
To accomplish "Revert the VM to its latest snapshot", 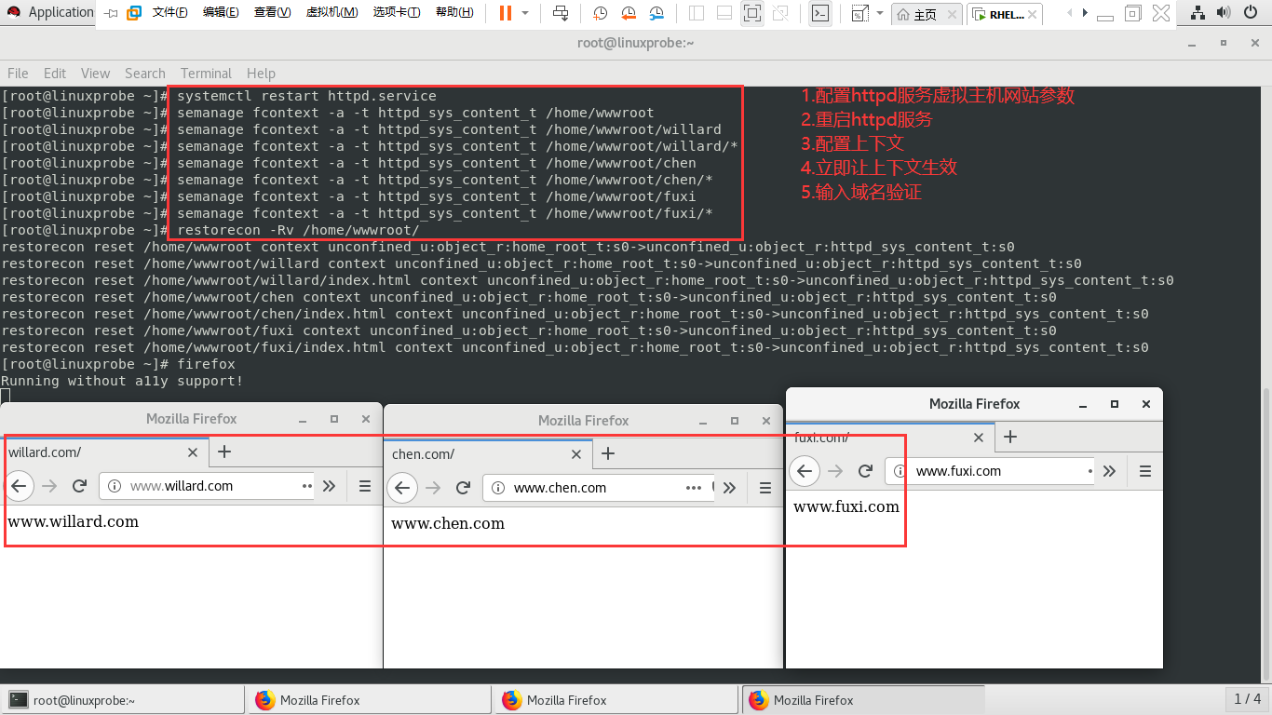I will pos(628,12).
